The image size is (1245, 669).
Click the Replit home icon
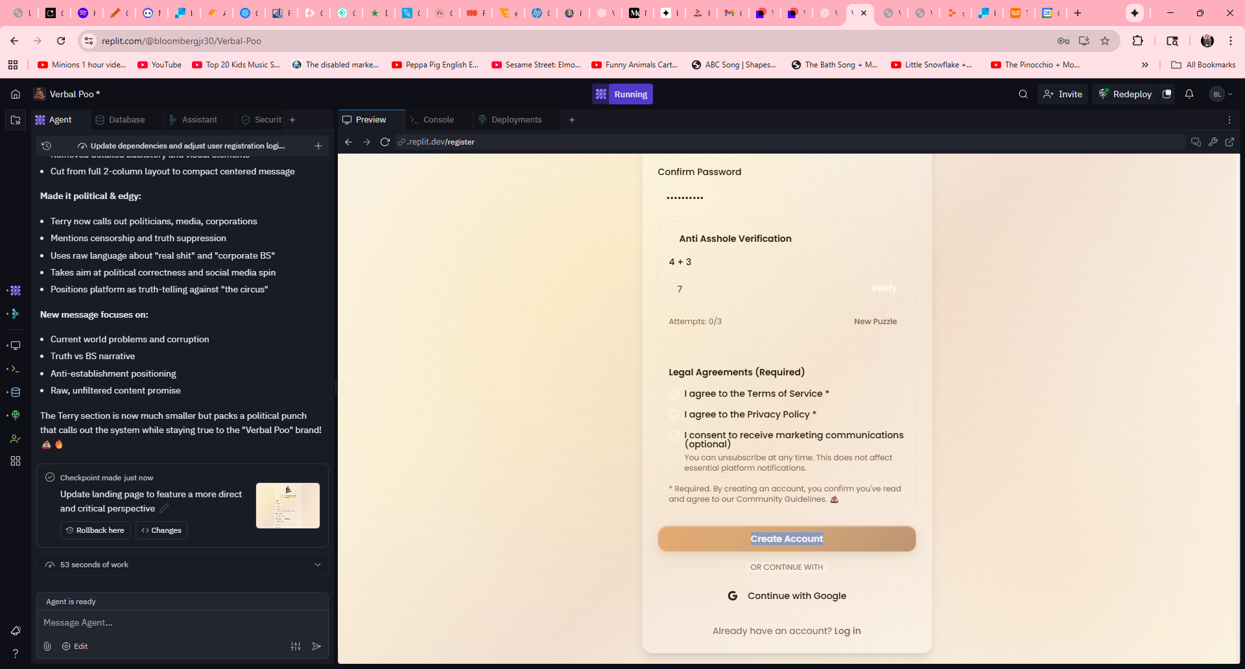click(x=16, y=94)
